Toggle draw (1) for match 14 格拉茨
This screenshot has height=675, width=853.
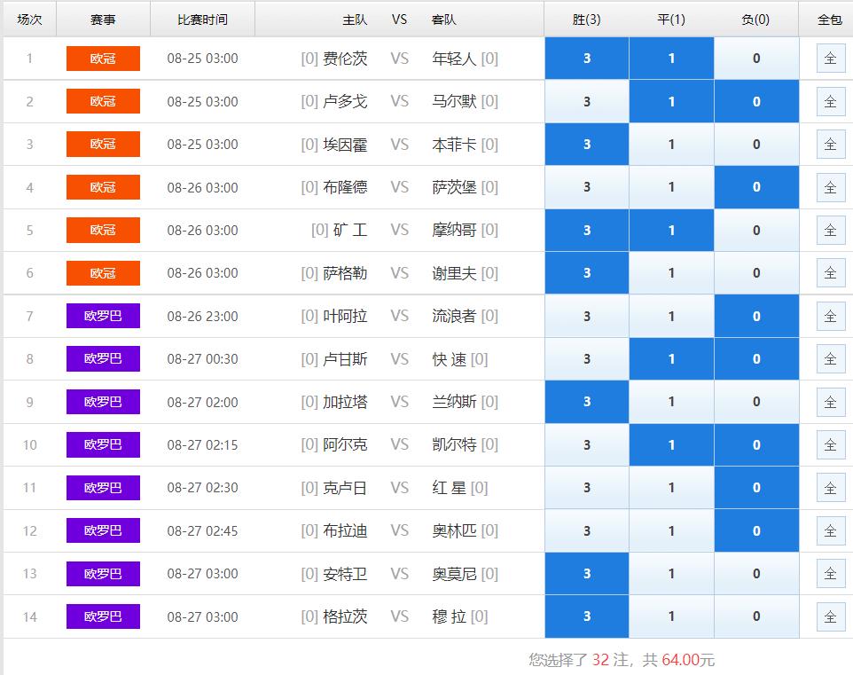671,616
